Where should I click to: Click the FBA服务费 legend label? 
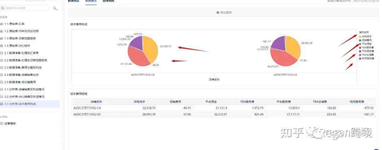[368, 47]
